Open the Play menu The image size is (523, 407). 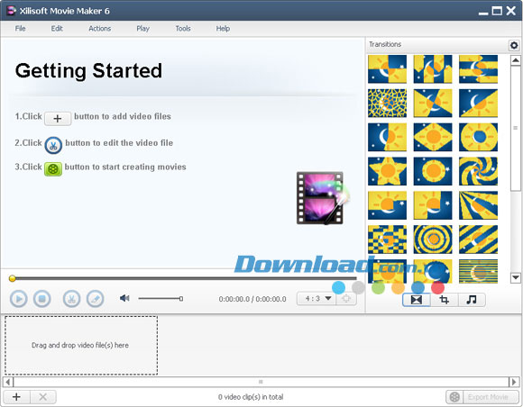[142, 29]
